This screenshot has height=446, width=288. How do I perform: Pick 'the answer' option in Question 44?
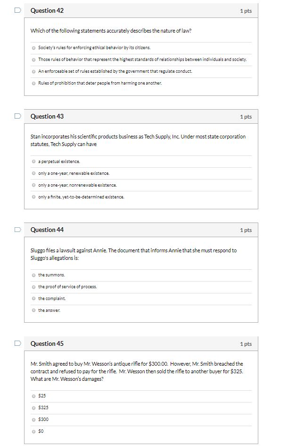33,310
